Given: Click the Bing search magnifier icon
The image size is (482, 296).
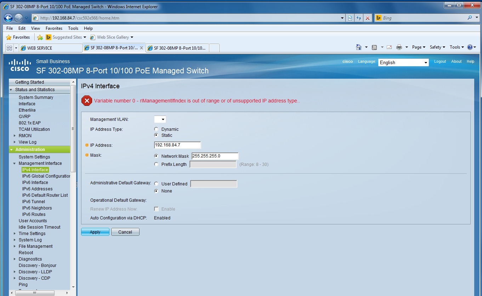Looking at the screenshot, I should pos(470,18).
